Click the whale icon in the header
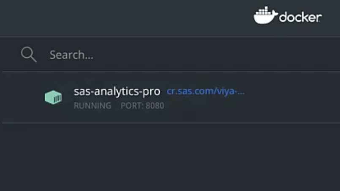 265,16
